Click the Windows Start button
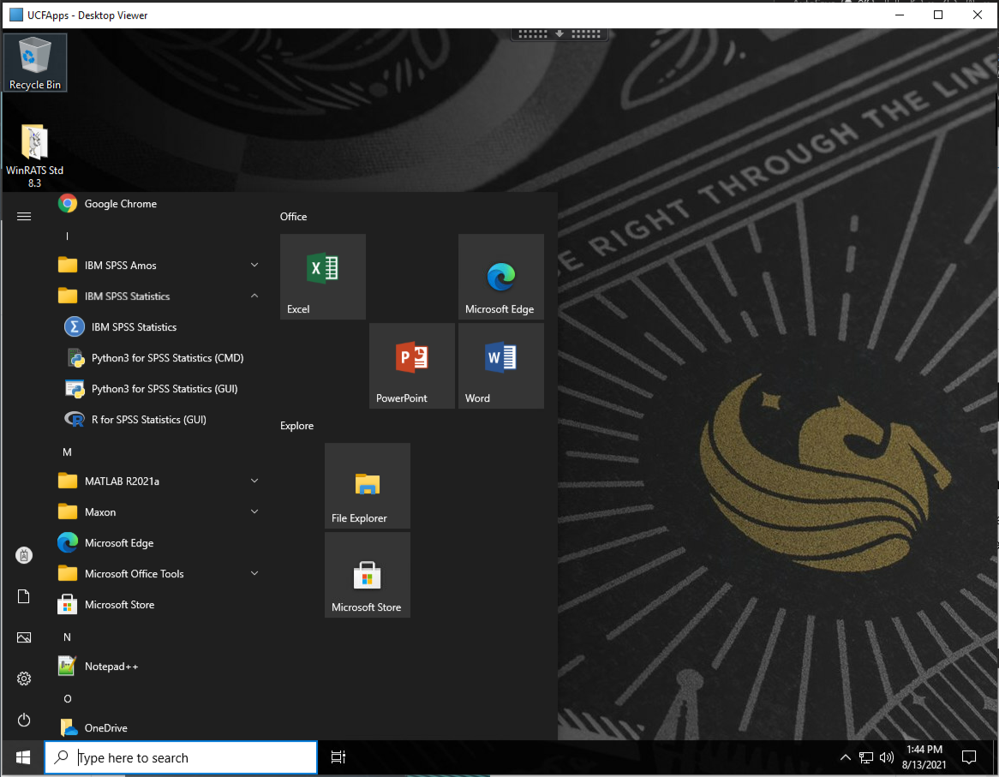 24,757
